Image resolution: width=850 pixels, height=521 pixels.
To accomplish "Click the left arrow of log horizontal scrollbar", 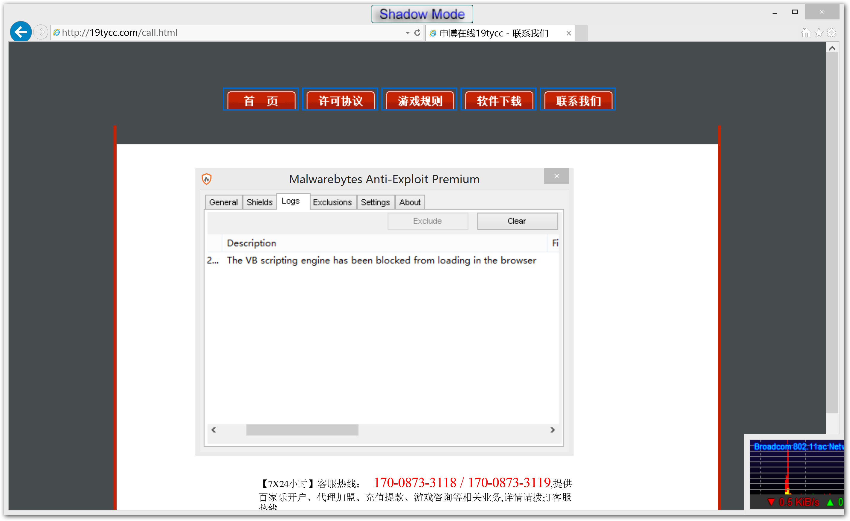I will 214,430.
